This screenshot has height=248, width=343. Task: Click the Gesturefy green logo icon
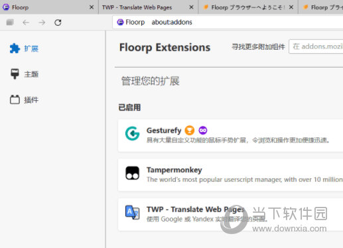coord(132,133)
